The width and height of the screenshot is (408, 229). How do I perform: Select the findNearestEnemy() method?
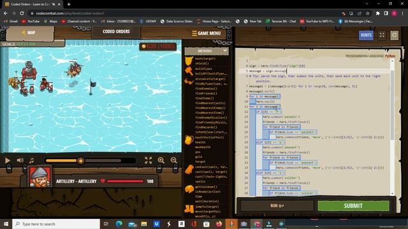click(x=210, y=108)
